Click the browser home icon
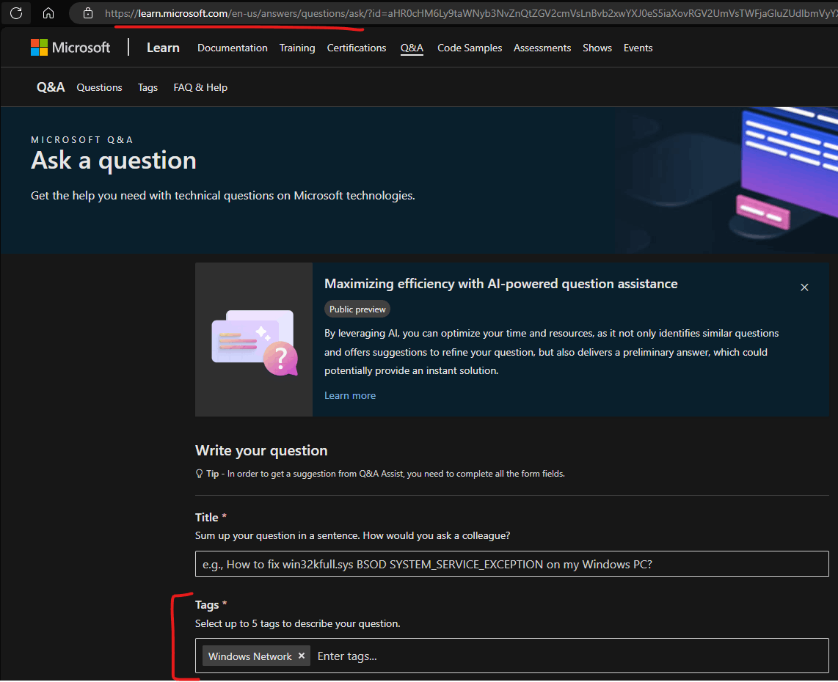This screenshot has height=682, width=838. 48,12
